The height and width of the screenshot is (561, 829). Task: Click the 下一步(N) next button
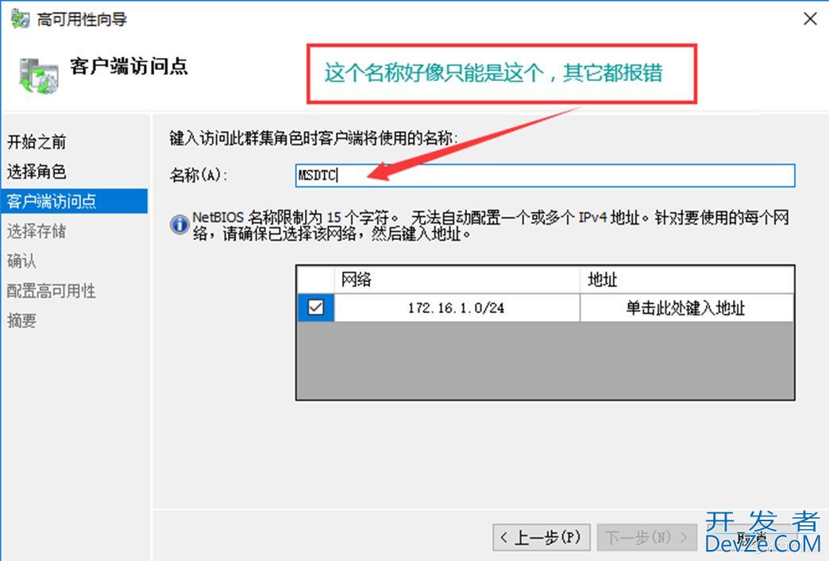click(x=647, y=538)
